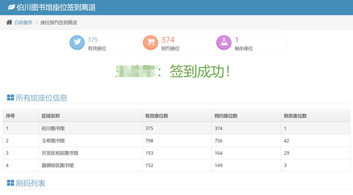Click the 伯川图书馆座位签到离退 header title

(56, 7)
